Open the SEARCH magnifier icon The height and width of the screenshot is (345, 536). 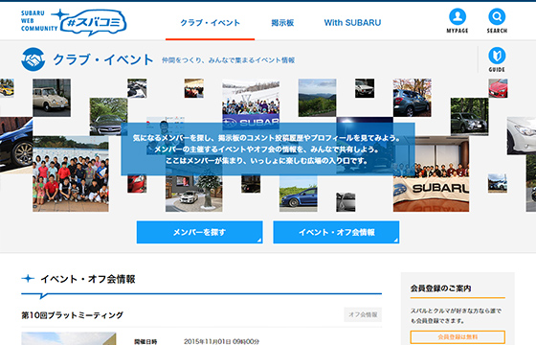coord(497,20)
